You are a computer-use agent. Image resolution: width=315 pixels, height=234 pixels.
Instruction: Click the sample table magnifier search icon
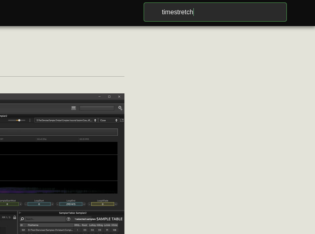click(x=22, y=219)
